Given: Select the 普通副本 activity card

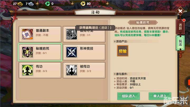Looking at the screenshot, I should [x=40, y=34].
